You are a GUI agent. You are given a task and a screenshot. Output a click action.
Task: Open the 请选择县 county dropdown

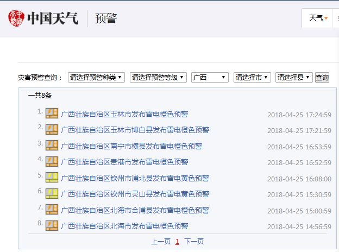(294, 77)
